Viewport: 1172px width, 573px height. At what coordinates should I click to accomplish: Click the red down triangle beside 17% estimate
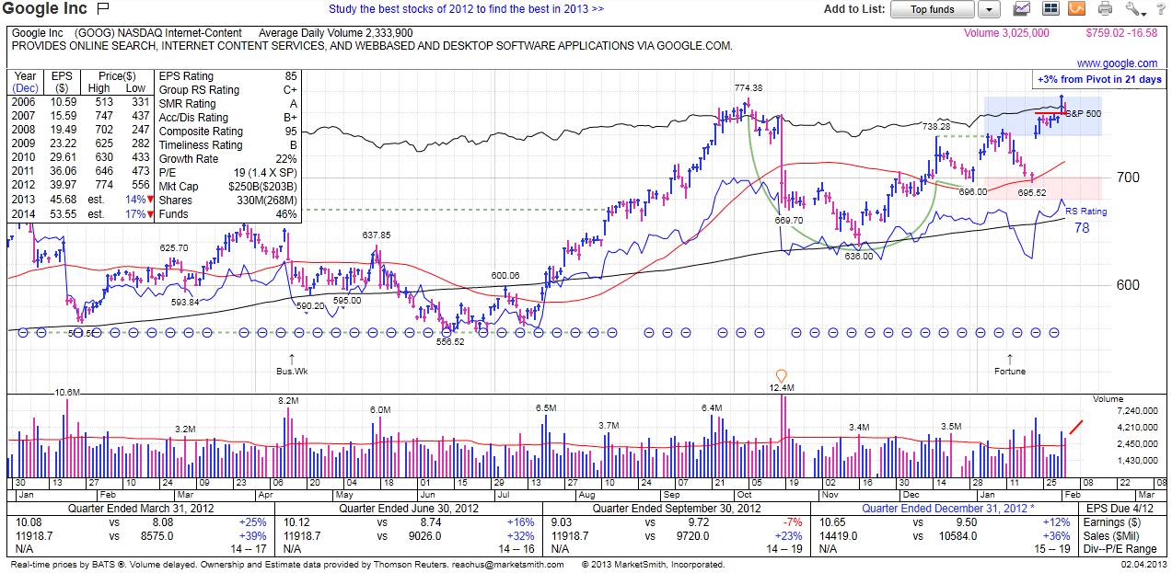coord(150,213)
